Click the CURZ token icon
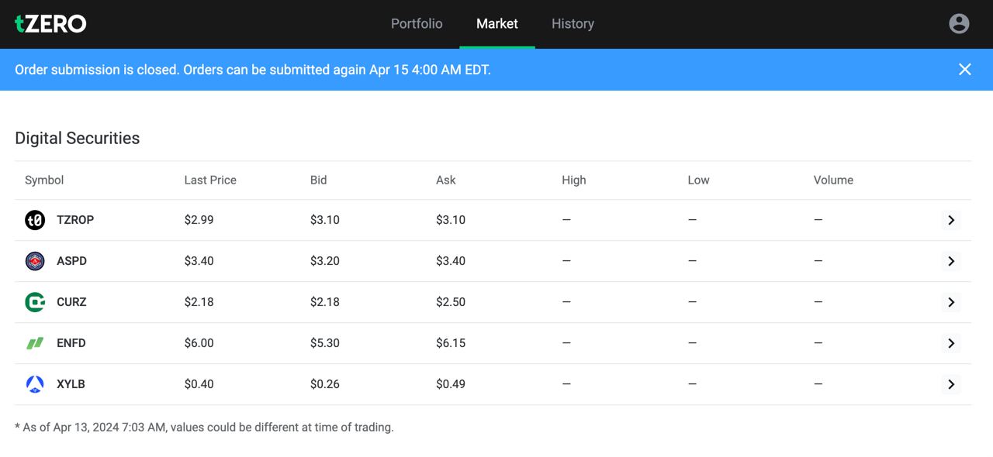 35,302
